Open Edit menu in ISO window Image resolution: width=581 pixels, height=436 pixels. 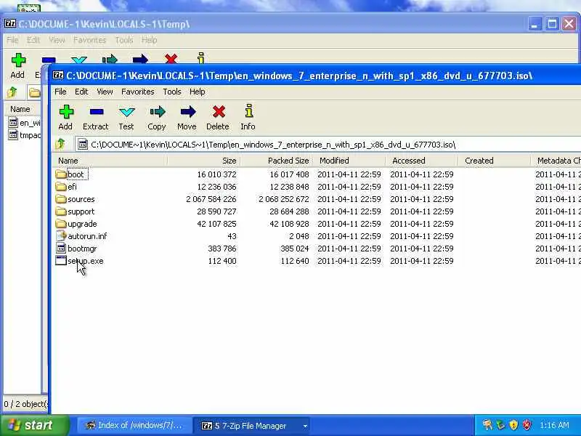pos(81,92)
